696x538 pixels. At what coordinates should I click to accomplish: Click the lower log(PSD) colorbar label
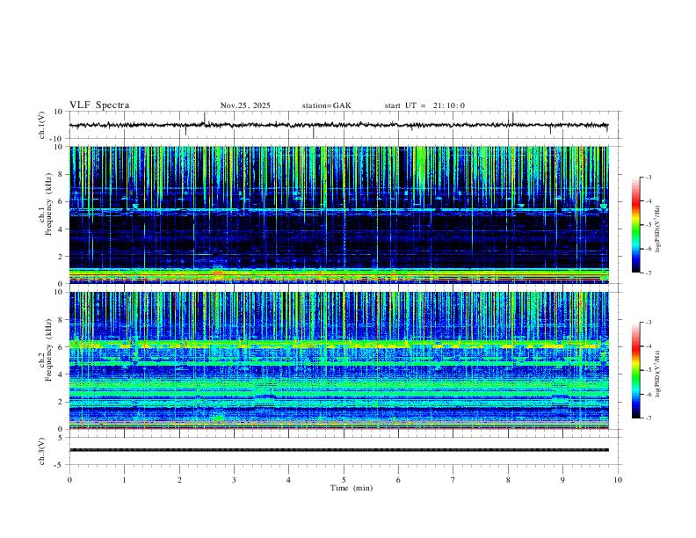coord(658,374)
